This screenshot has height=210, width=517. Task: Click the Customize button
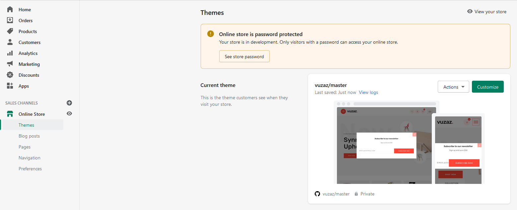(x=487, y=87)
